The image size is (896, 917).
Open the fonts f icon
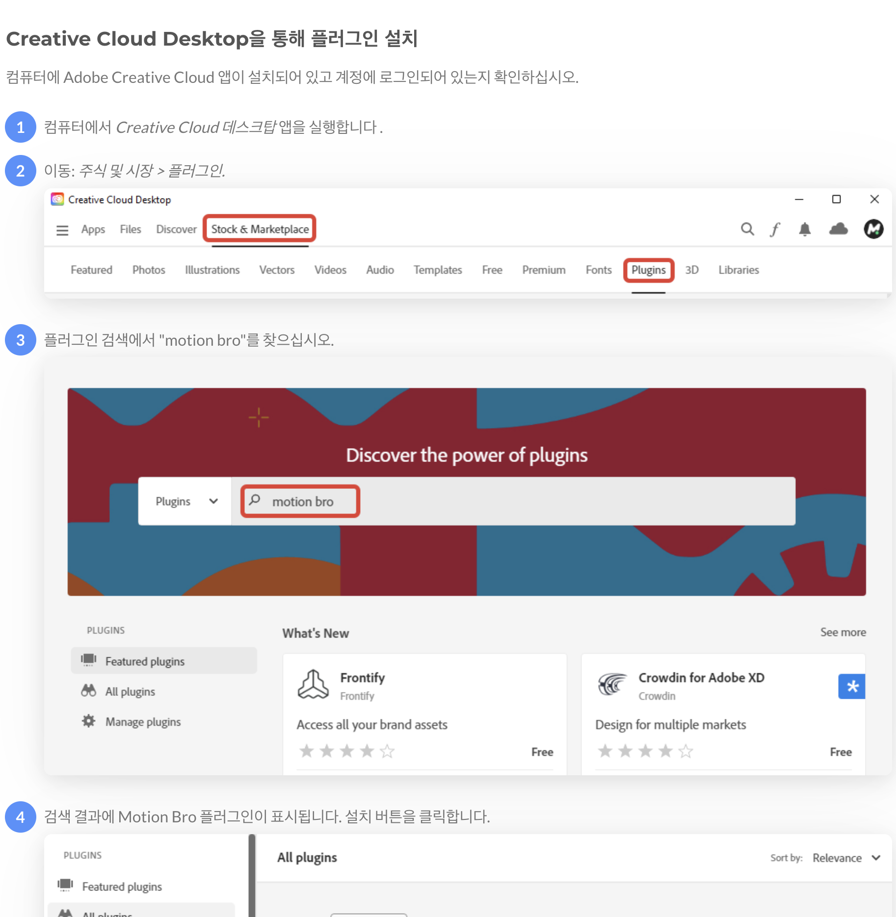(x=775, y=229)
